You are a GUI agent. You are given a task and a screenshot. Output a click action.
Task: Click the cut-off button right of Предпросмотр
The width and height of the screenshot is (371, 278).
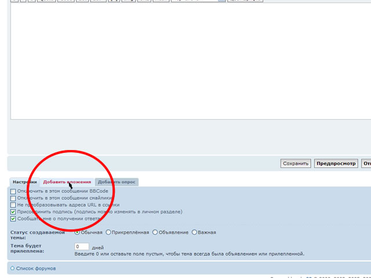366,163
